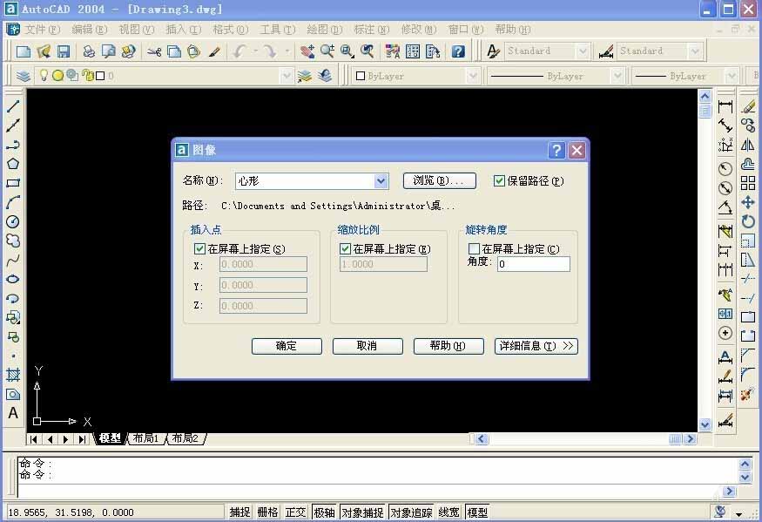Select the Erase tool in the modify toolbar

[748, 105]
